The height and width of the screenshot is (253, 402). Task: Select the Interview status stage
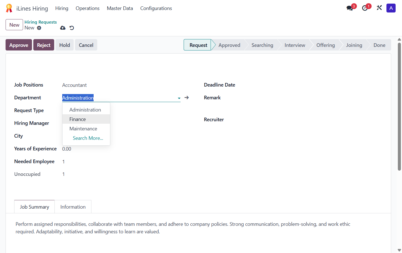tap(295, 45)
